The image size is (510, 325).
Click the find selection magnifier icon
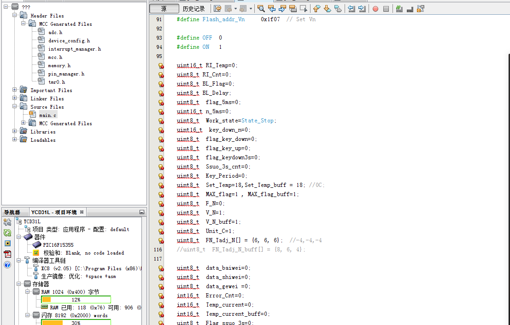coord(261,9)
